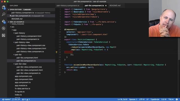Collapse the pair-history-view folder
The width and height of the screenshot is (180, 101).
pos(14,42)
